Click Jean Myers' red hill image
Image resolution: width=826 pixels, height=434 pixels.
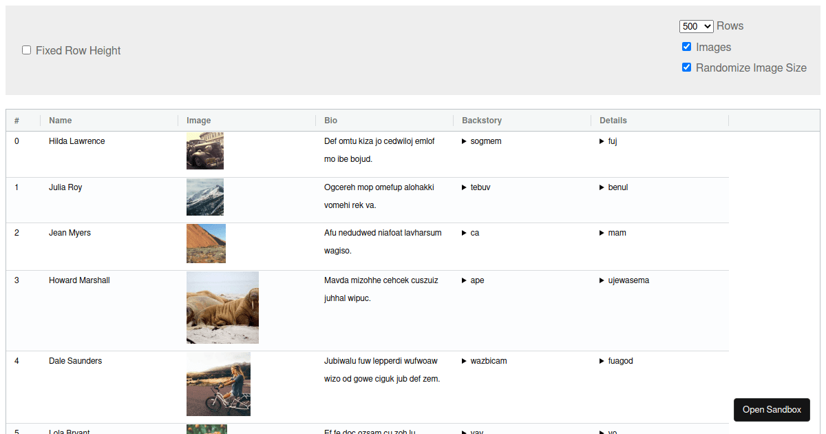[206, 243]
